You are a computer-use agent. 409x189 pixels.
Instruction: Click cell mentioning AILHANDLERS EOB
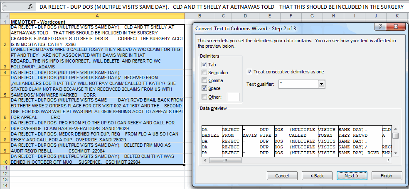pos(97,86)
